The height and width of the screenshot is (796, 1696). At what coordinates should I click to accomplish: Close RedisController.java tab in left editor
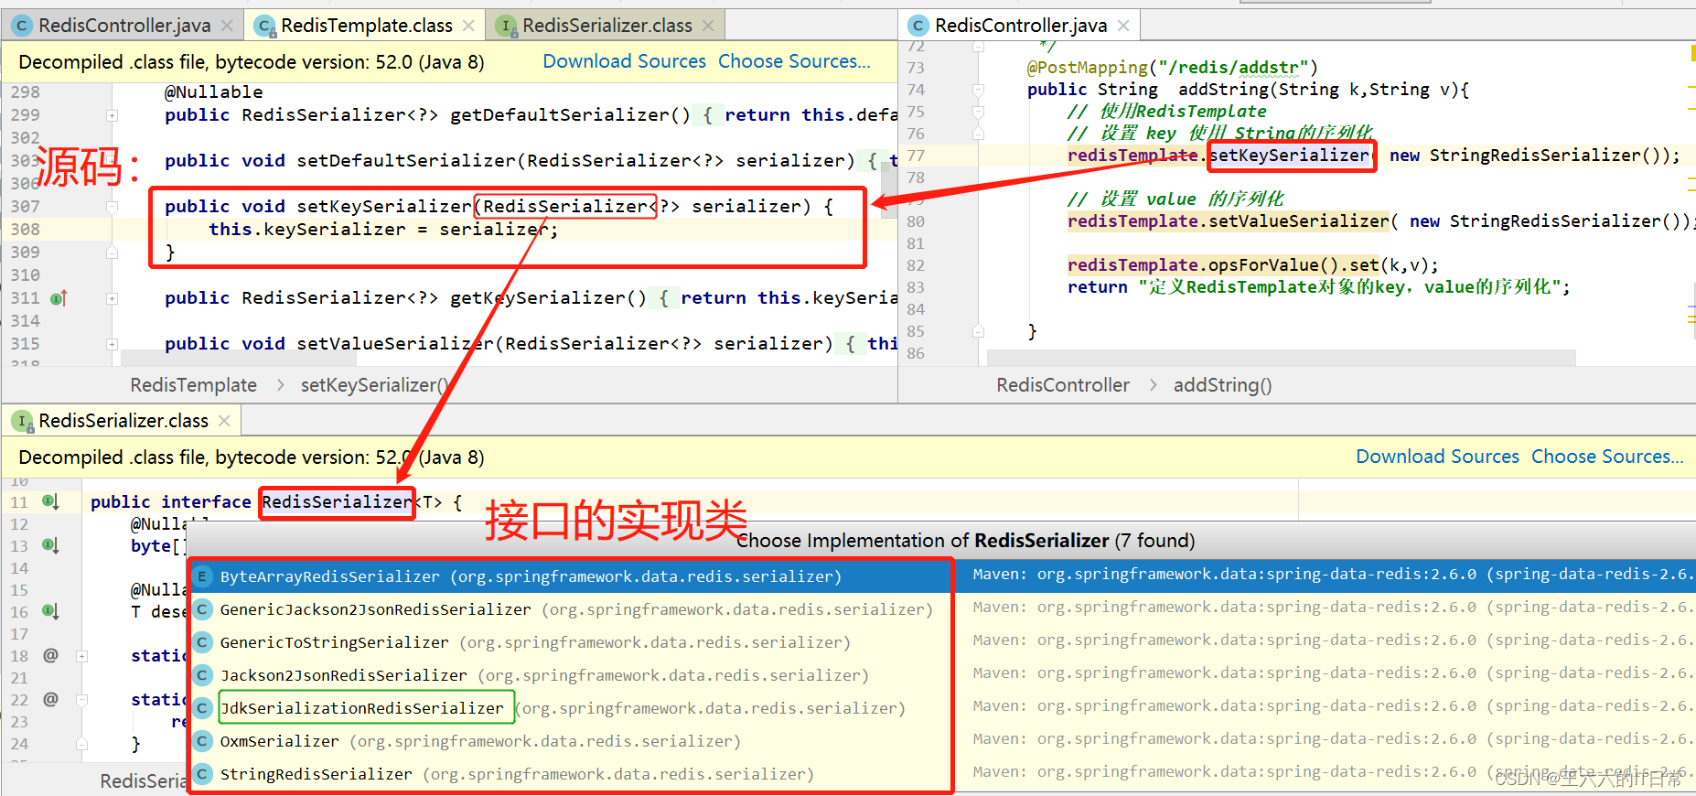227,26
